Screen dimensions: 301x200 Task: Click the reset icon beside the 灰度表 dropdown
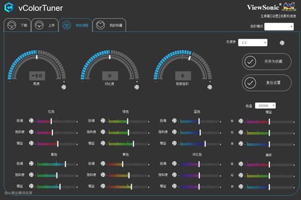[282, 43]
